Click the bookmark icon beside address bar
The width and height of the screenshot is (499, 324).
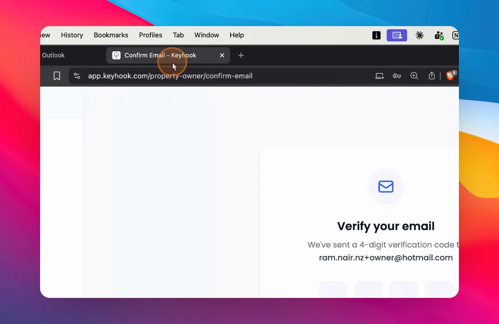point(57,76)
